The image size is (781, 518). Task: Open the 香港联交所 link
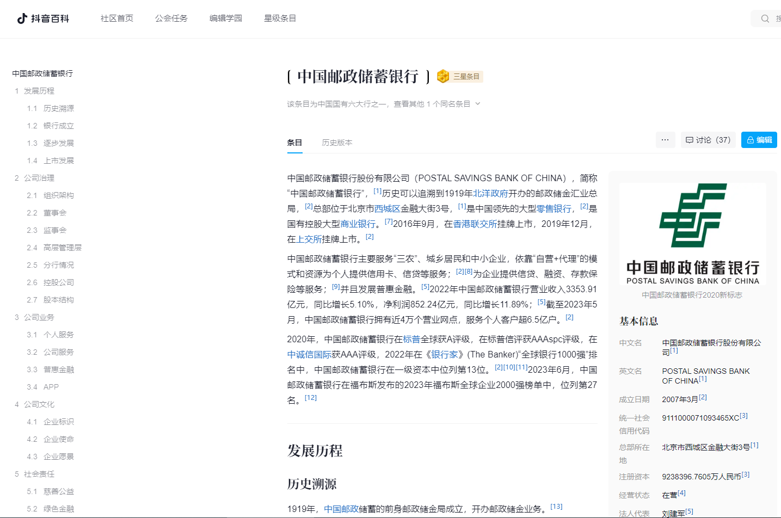[x=475, y=224]
